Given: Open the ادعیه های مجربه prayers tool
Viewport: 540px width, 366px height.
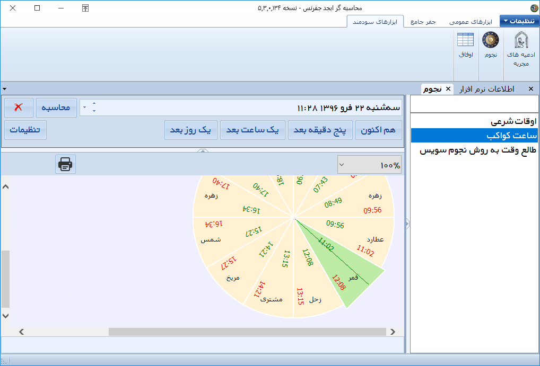Looking at the screenshot, I should (521, 49).
